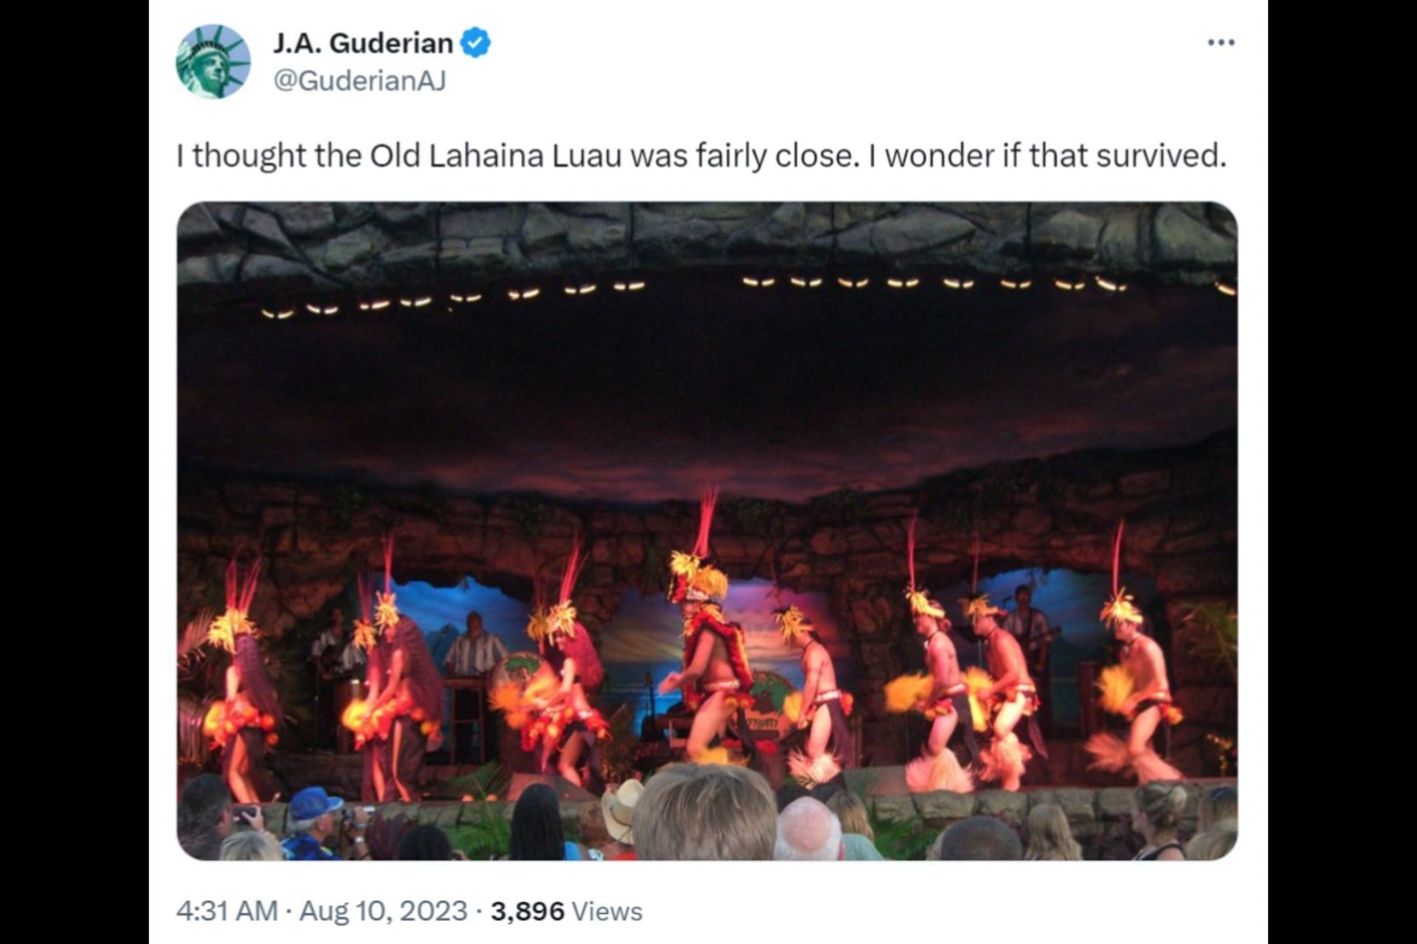Click the Aug 10, 2023 date
This screenshot has height=944, width=1417.
pyautogui.click(x=383, y=911)
